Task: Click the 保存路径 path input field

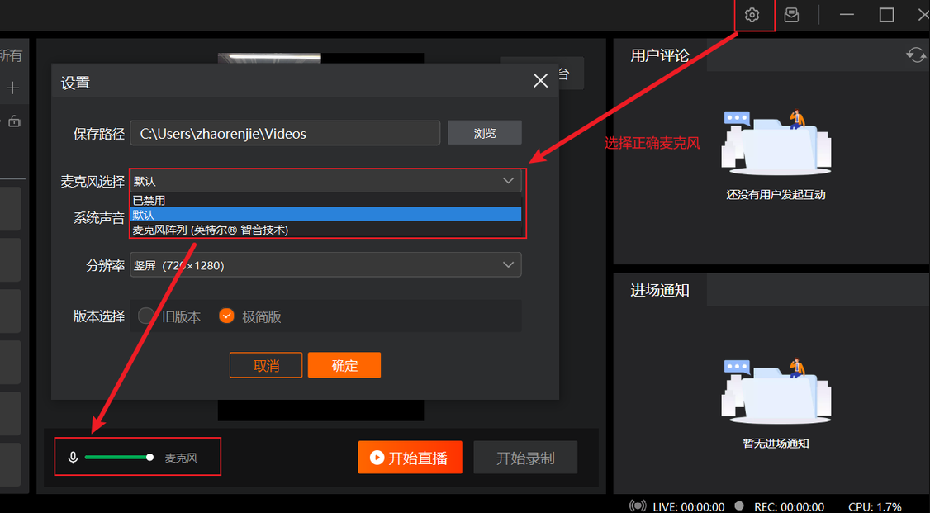Action: (285, 134)
